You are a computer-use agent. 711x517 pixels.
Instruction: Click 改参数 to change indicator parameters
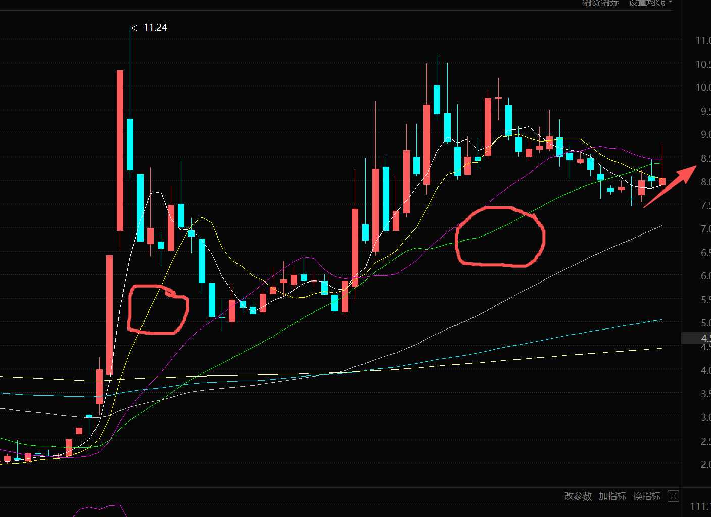(578, 496)
